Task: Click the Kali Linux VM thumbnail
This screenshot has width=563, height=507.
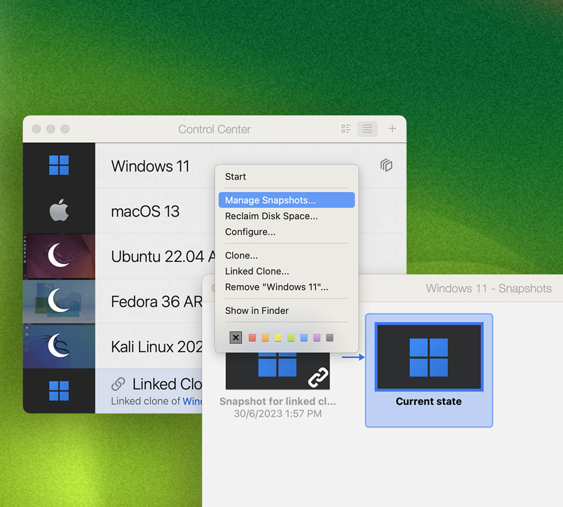Action: tap(59, 346)
